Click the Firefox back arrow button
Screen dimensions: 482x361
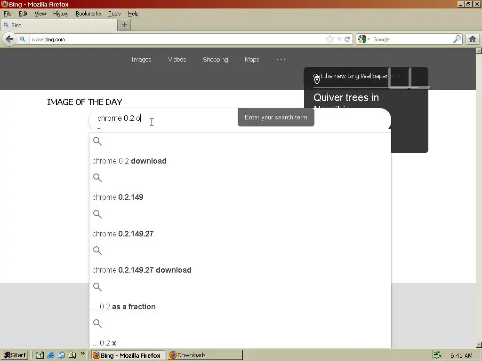pos(9,39)
